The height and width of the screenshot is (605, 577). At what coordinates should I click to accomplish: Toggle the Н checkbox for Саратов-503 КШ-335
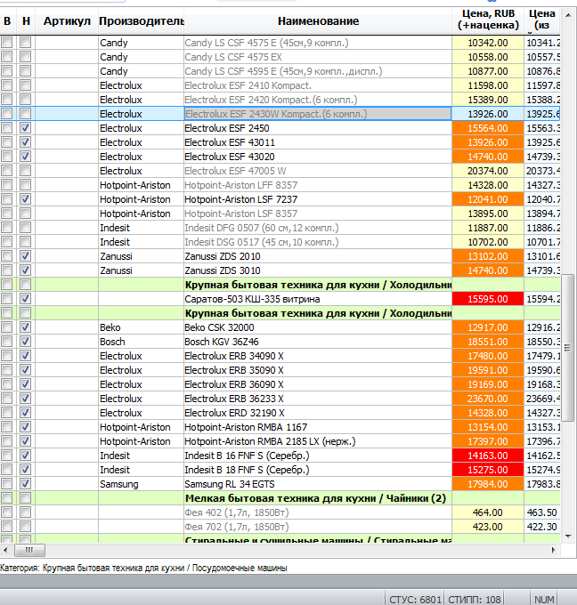(26, 299)
